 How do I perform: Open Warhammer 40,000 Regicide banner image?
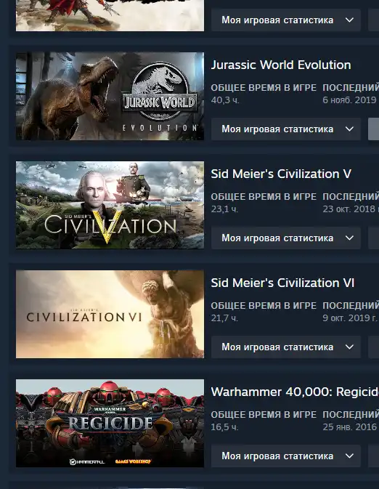pos(110,423)
